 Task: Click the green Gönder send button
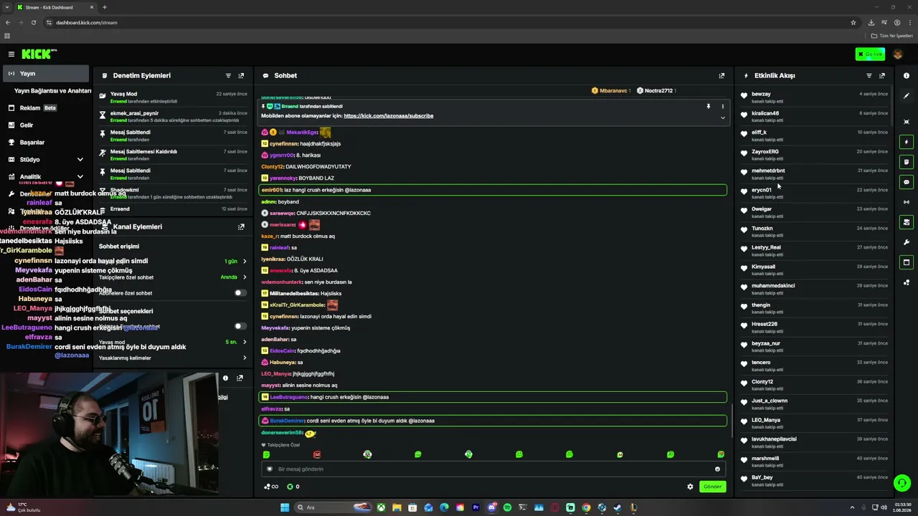pos(712,487)
